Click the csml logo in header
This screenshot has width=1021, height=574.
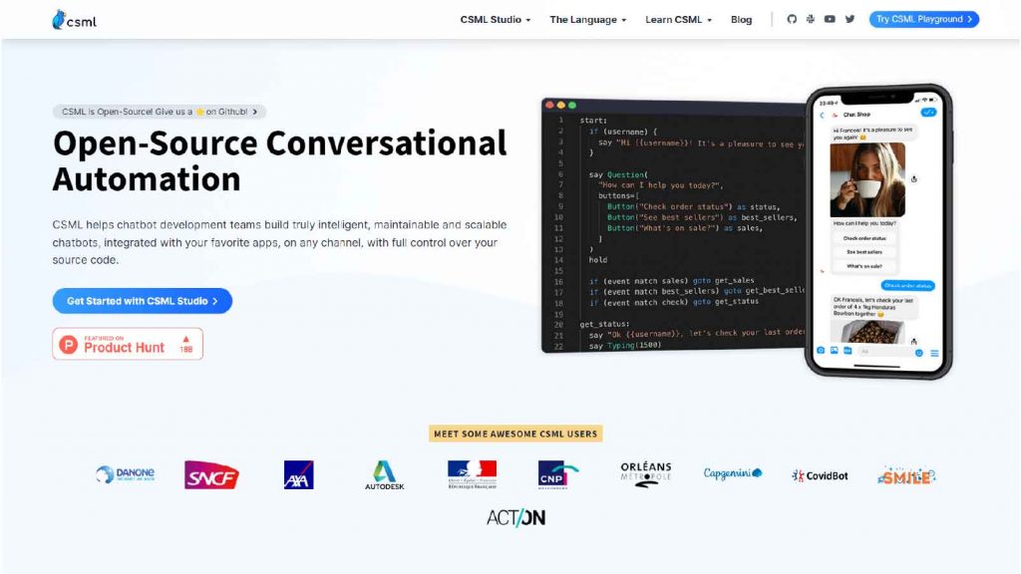74,20
